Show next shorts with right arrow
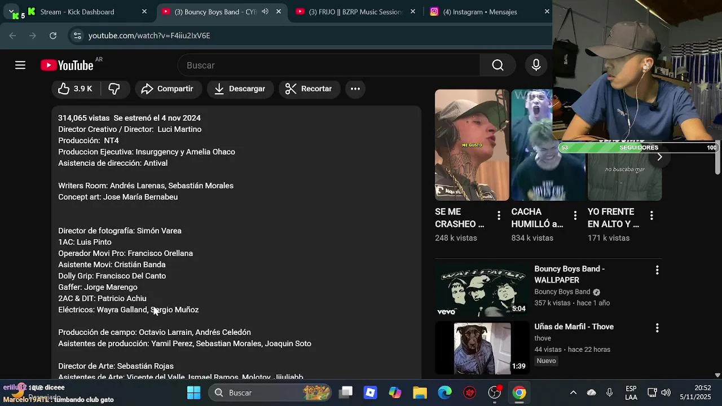The height and width of the screenshot is (406, 722). point(659,157)
